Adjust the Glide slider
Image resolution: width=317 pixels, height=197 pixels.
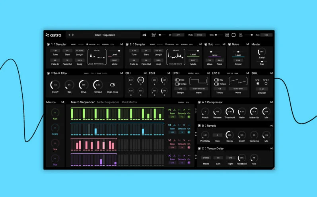(x=218, y=35)
